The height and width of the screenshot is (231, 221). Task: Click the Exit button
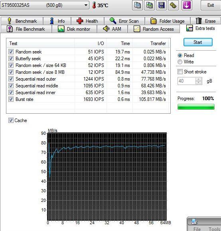pos(211,5)
